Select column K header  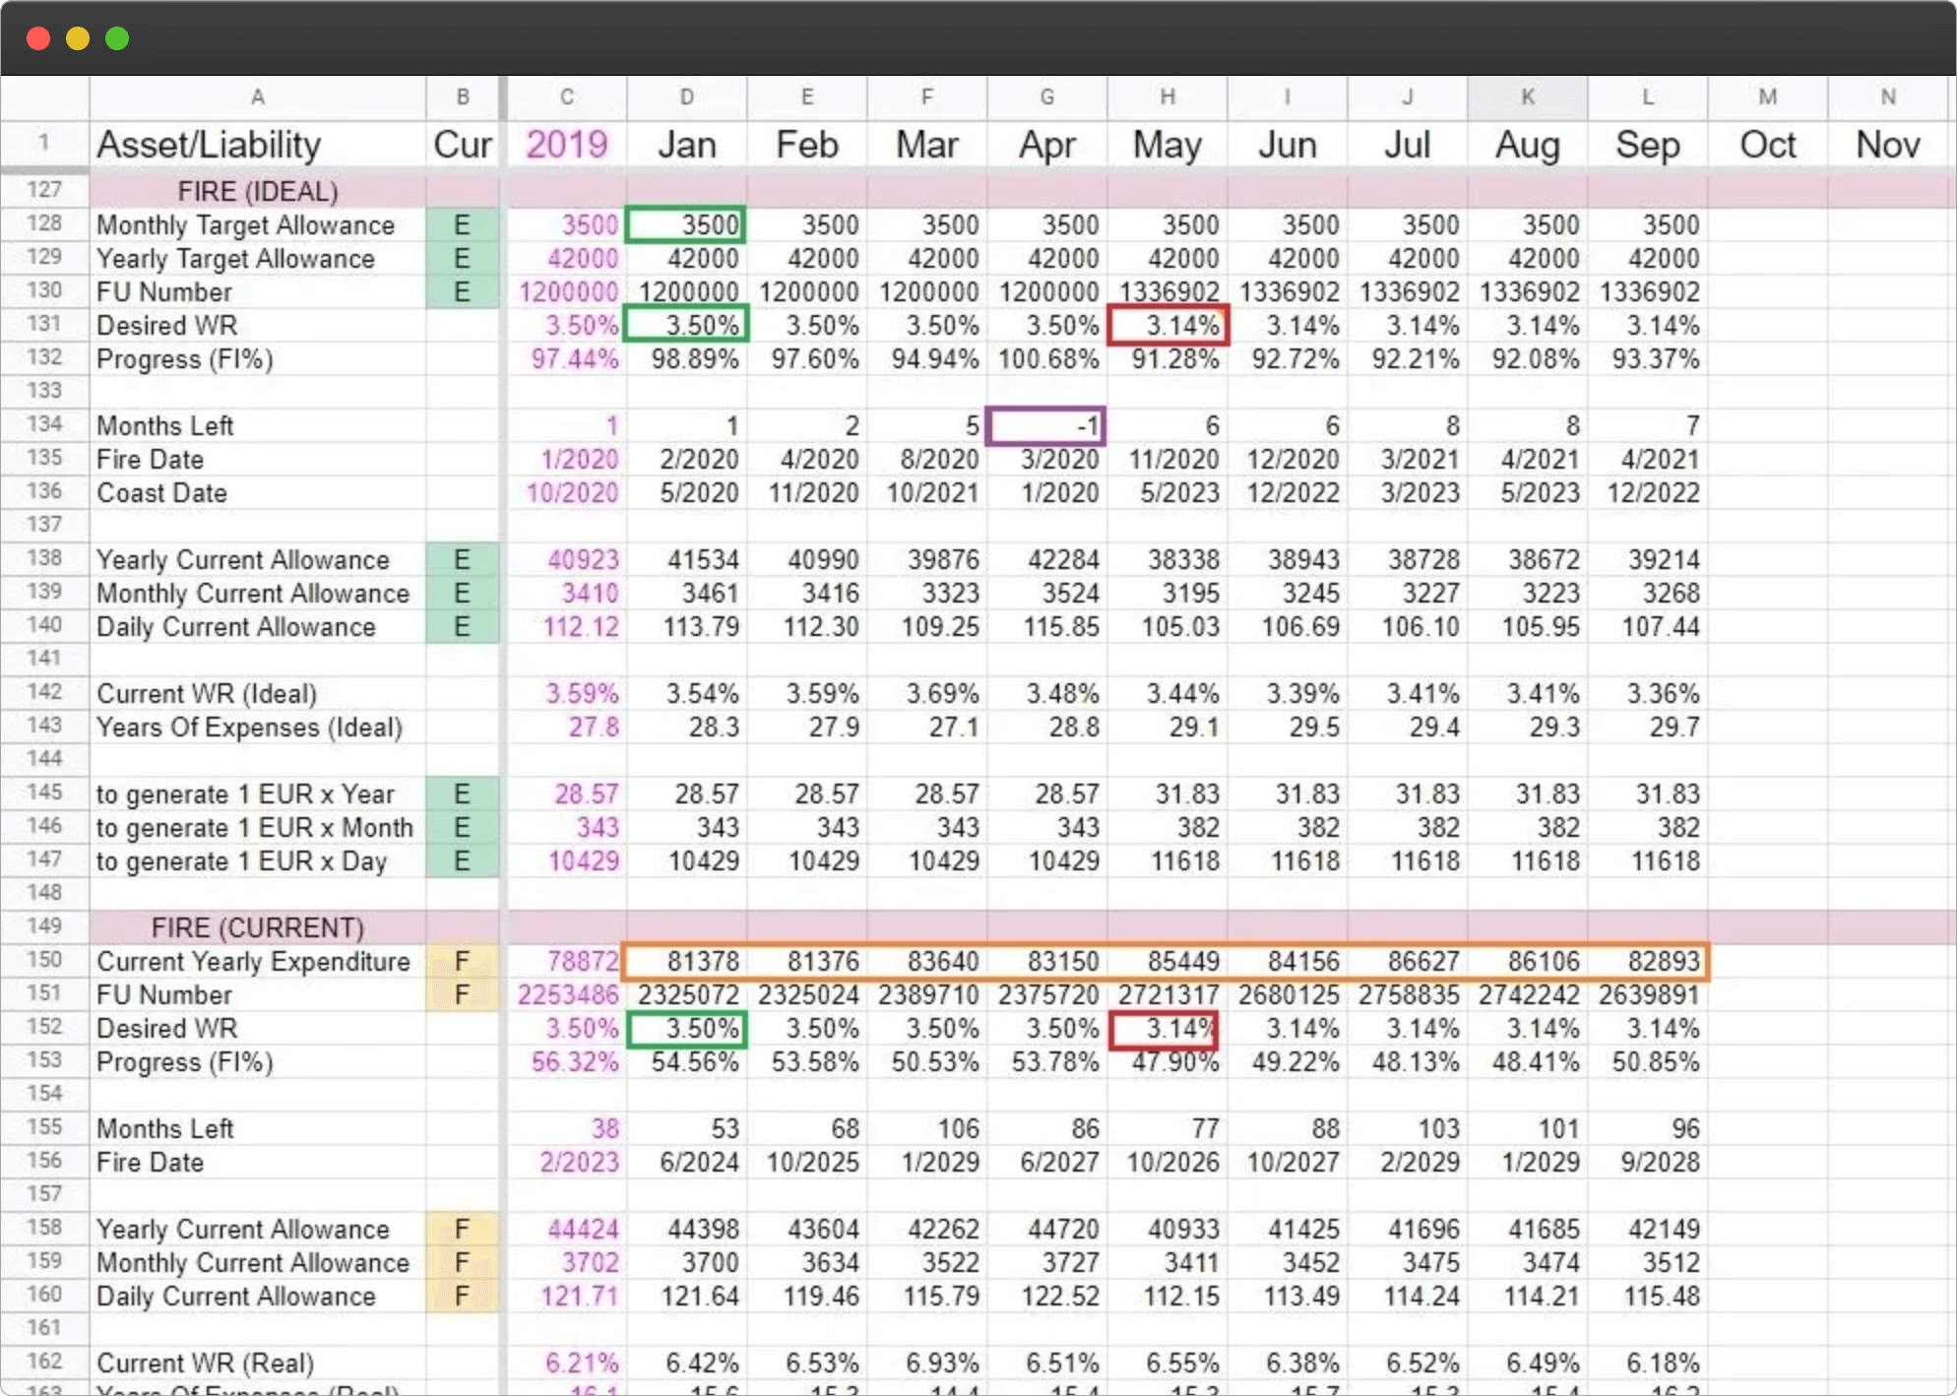point(1527,96)
